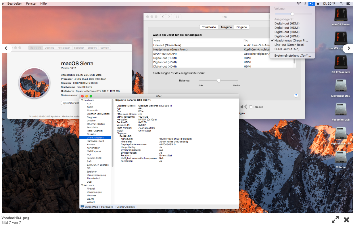Select USB in hardware list
355x227 pixels.
click(89, 182)
